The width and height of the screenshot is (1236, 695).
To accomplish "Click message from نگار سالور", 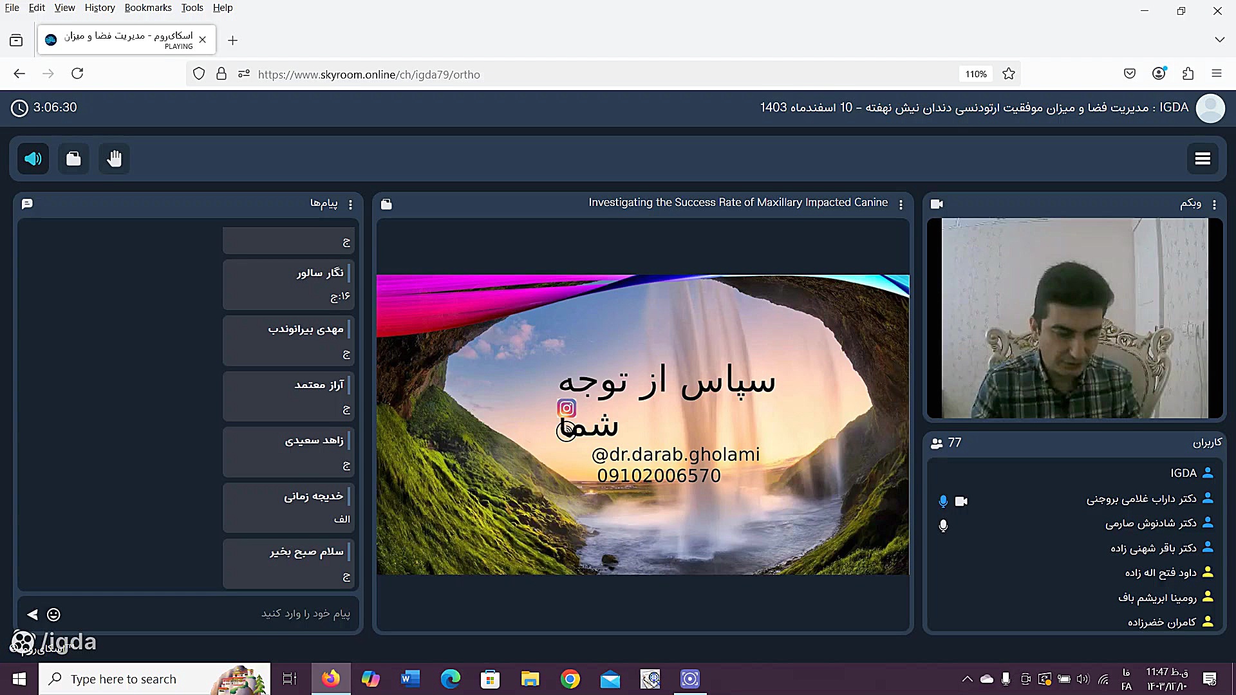I will pyautogui.click(x=288, y=284).
